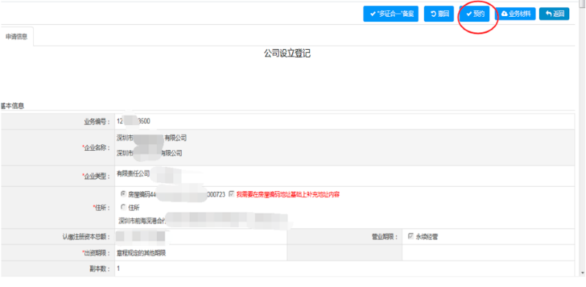Click the 返回 back arrow button
This screenshot has height=287, width=586.
click(555, 14)
